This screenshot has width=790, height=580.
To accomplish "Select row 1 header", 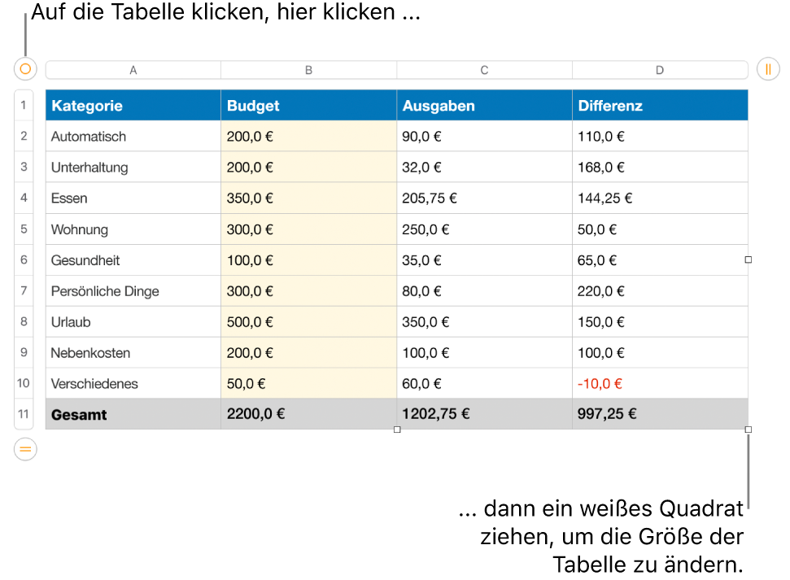I will (24, 105).
